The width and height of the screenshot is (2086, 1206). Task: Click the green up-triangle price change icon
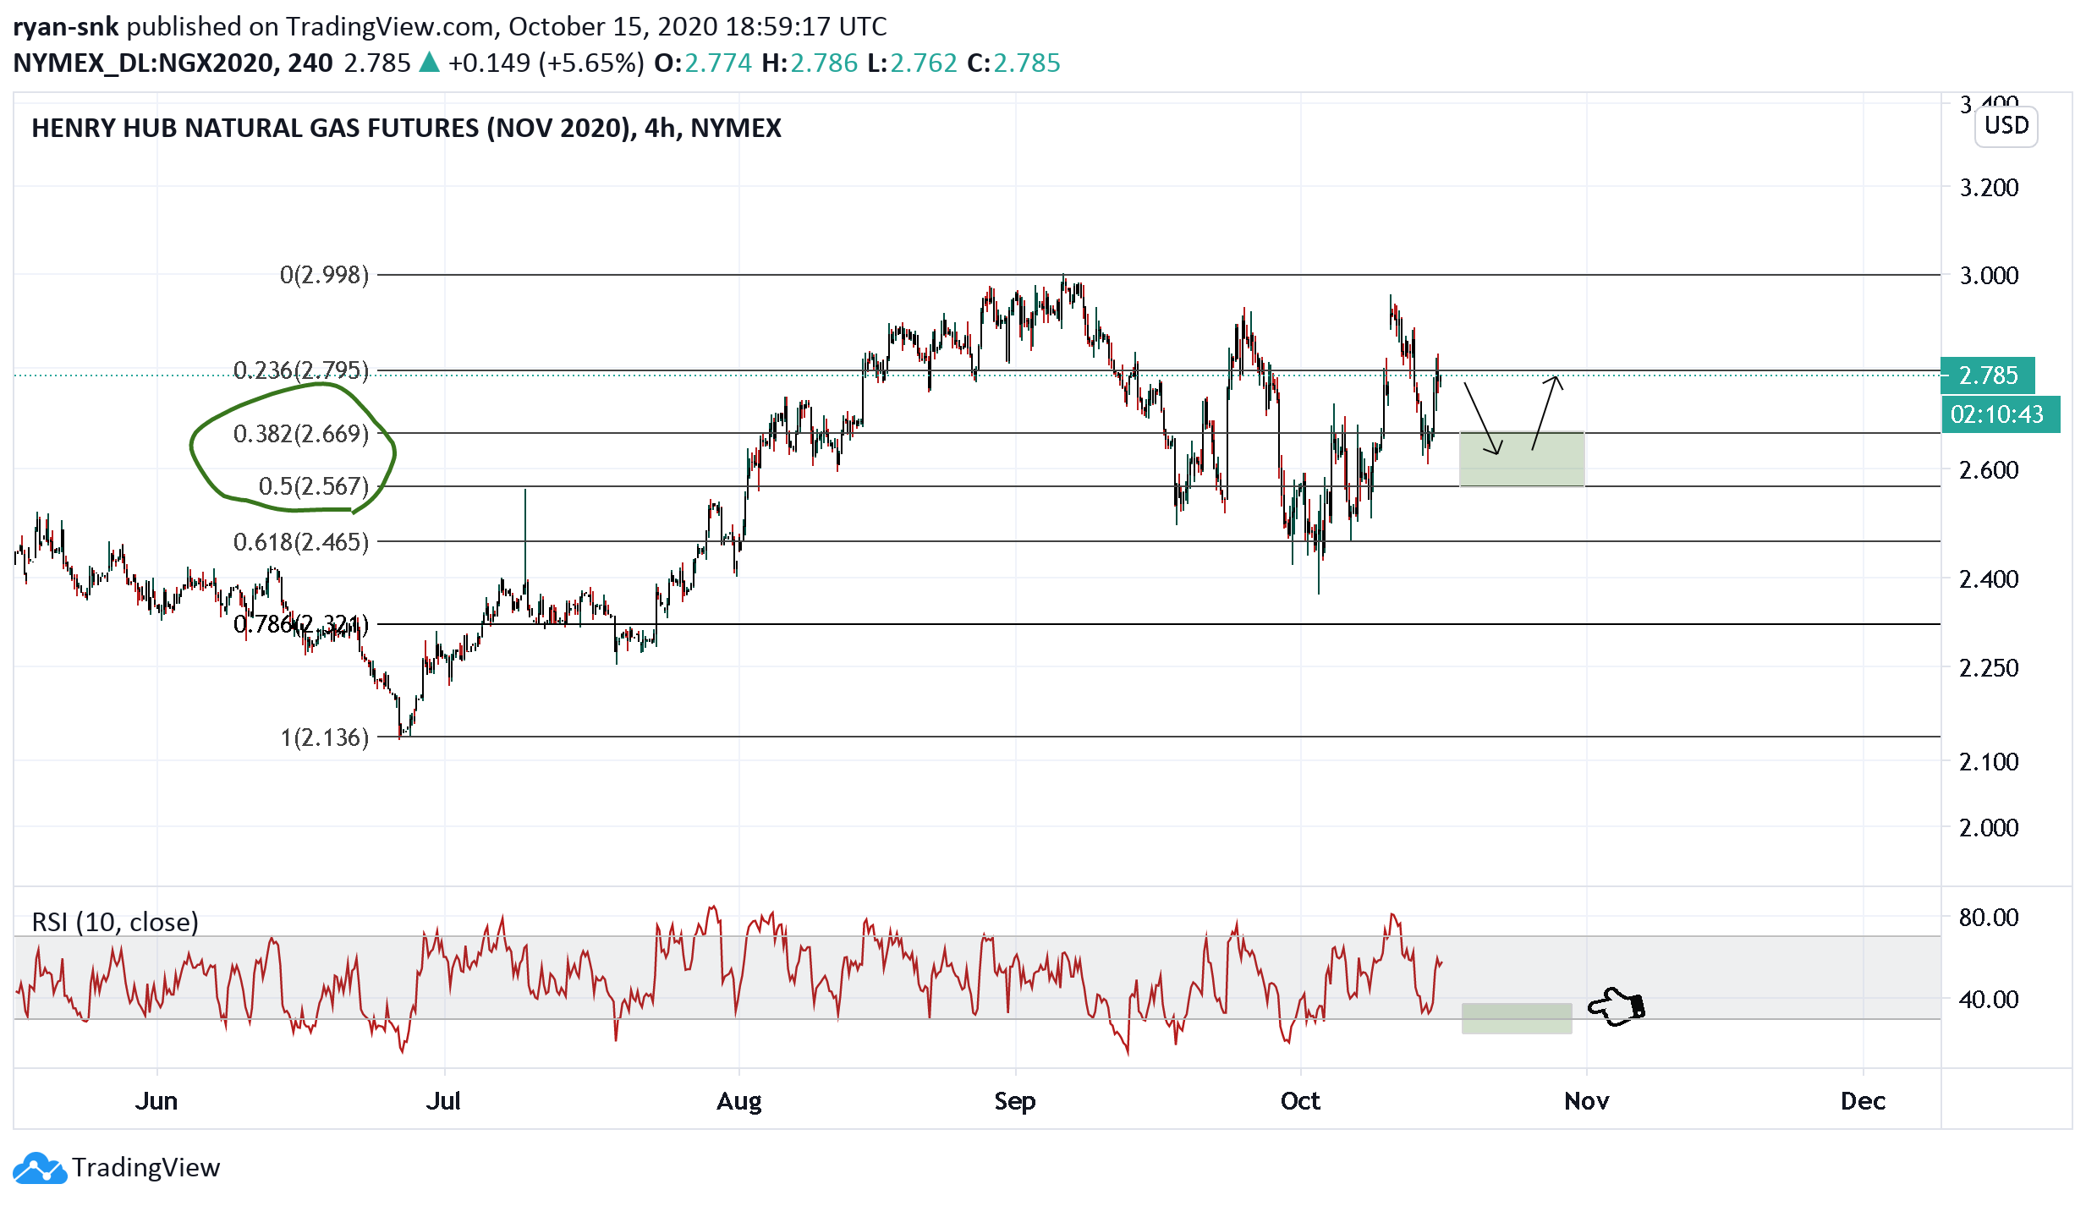tap(430, 62)
